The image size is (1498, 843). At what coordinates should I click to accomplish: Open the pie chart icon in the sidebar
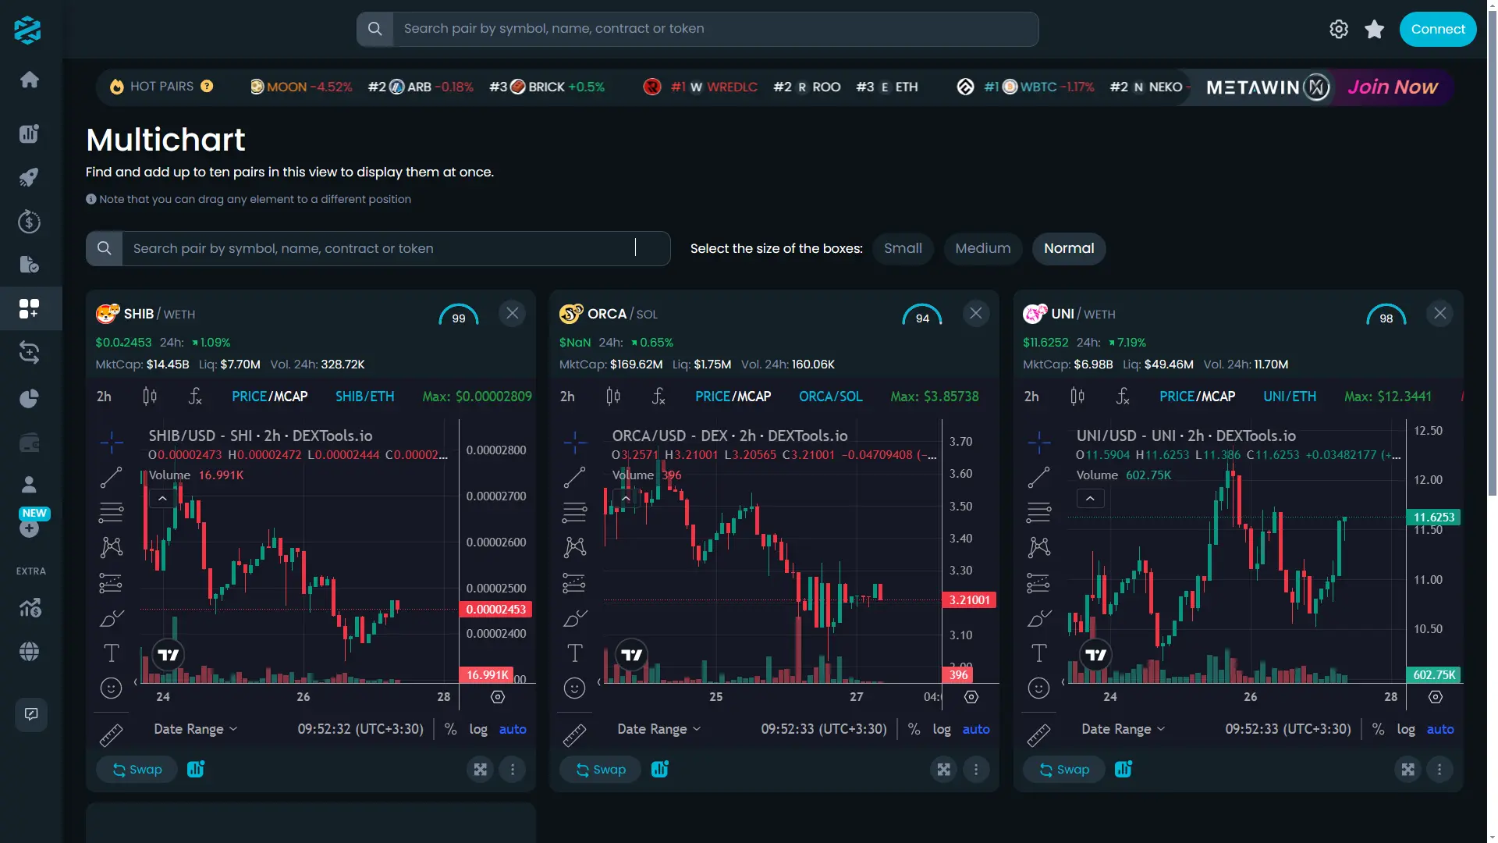tap(29, 399)
